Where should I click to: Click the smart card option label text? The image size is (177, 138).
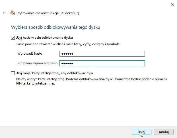pos(55,73)
